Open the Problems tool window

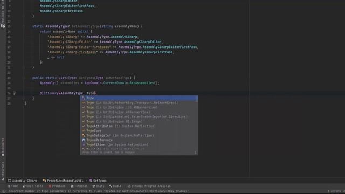pyautogui.click(x=57, y=186)
